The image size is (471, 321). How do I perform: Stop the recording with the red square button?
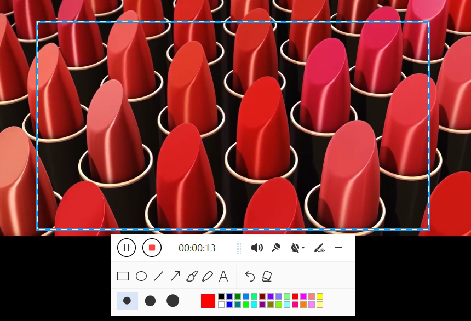point(152,248)
